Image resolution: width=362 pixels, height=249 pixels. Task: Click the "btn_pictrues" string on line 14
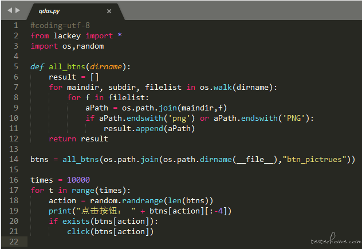click(x=314, y=160)
